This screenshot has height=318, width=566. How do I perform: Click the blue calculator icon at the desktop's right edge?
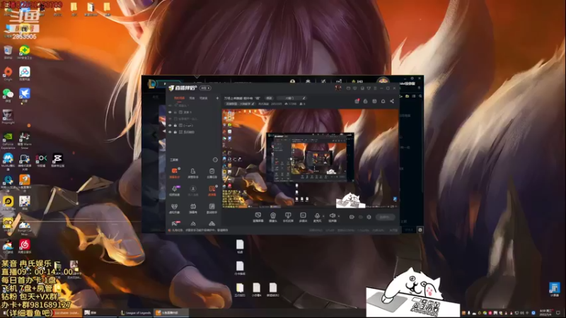point(555,289)
